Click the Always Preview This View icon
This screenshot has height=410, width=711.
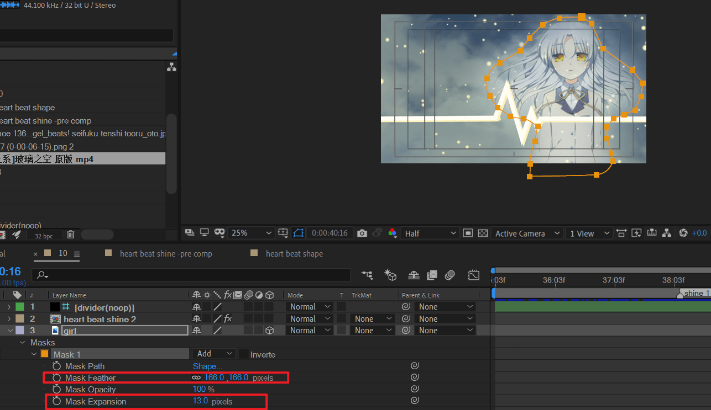(x=190, y=233)
